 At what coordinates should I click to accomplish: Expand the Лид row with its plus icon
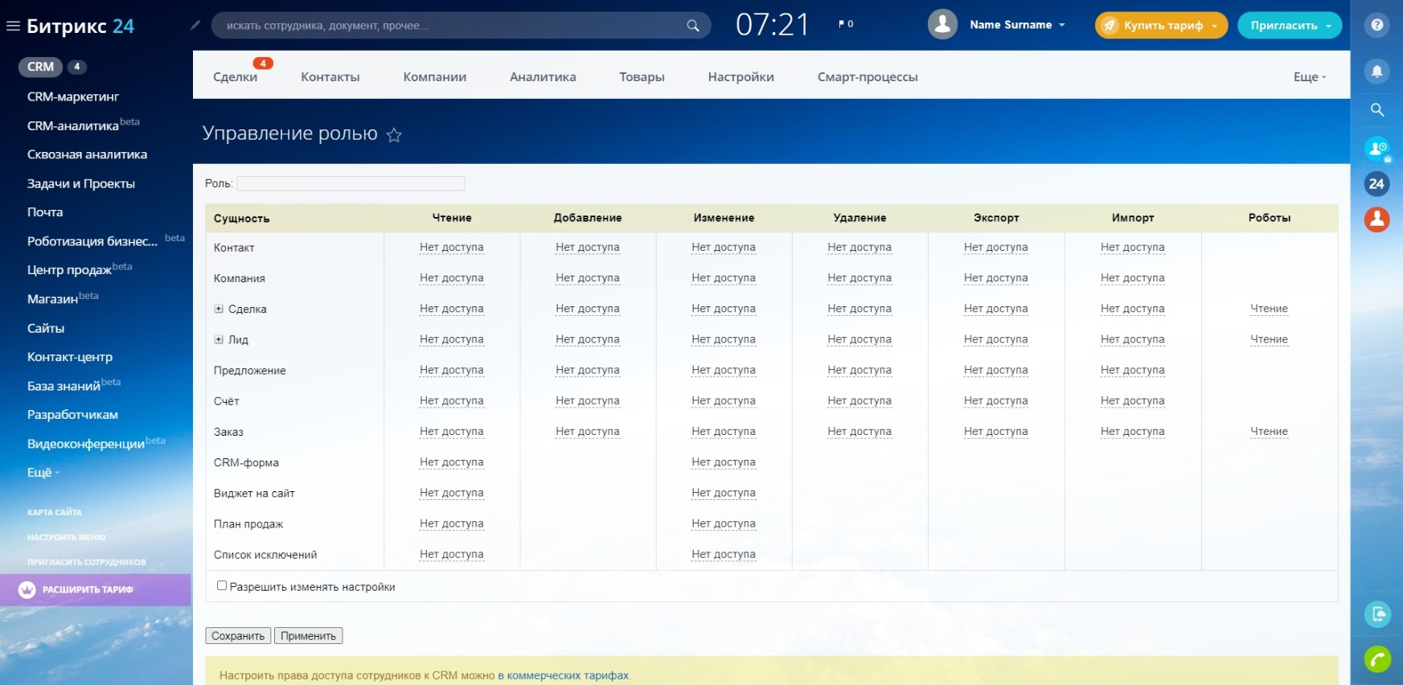coord(219,339)
